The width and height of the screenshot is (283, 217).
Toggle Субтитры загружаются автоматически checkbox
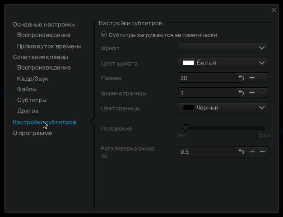104,34
